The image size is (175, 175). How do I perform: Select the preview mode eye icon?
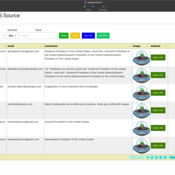(93, 6)
